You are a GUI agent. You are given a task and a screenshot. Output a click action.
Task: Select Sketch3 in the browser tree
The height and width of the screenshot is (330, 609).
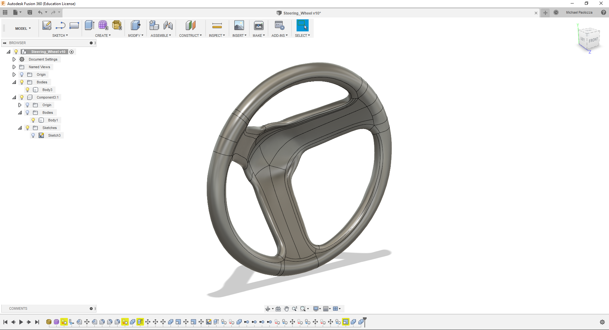[x=54, y=135]
